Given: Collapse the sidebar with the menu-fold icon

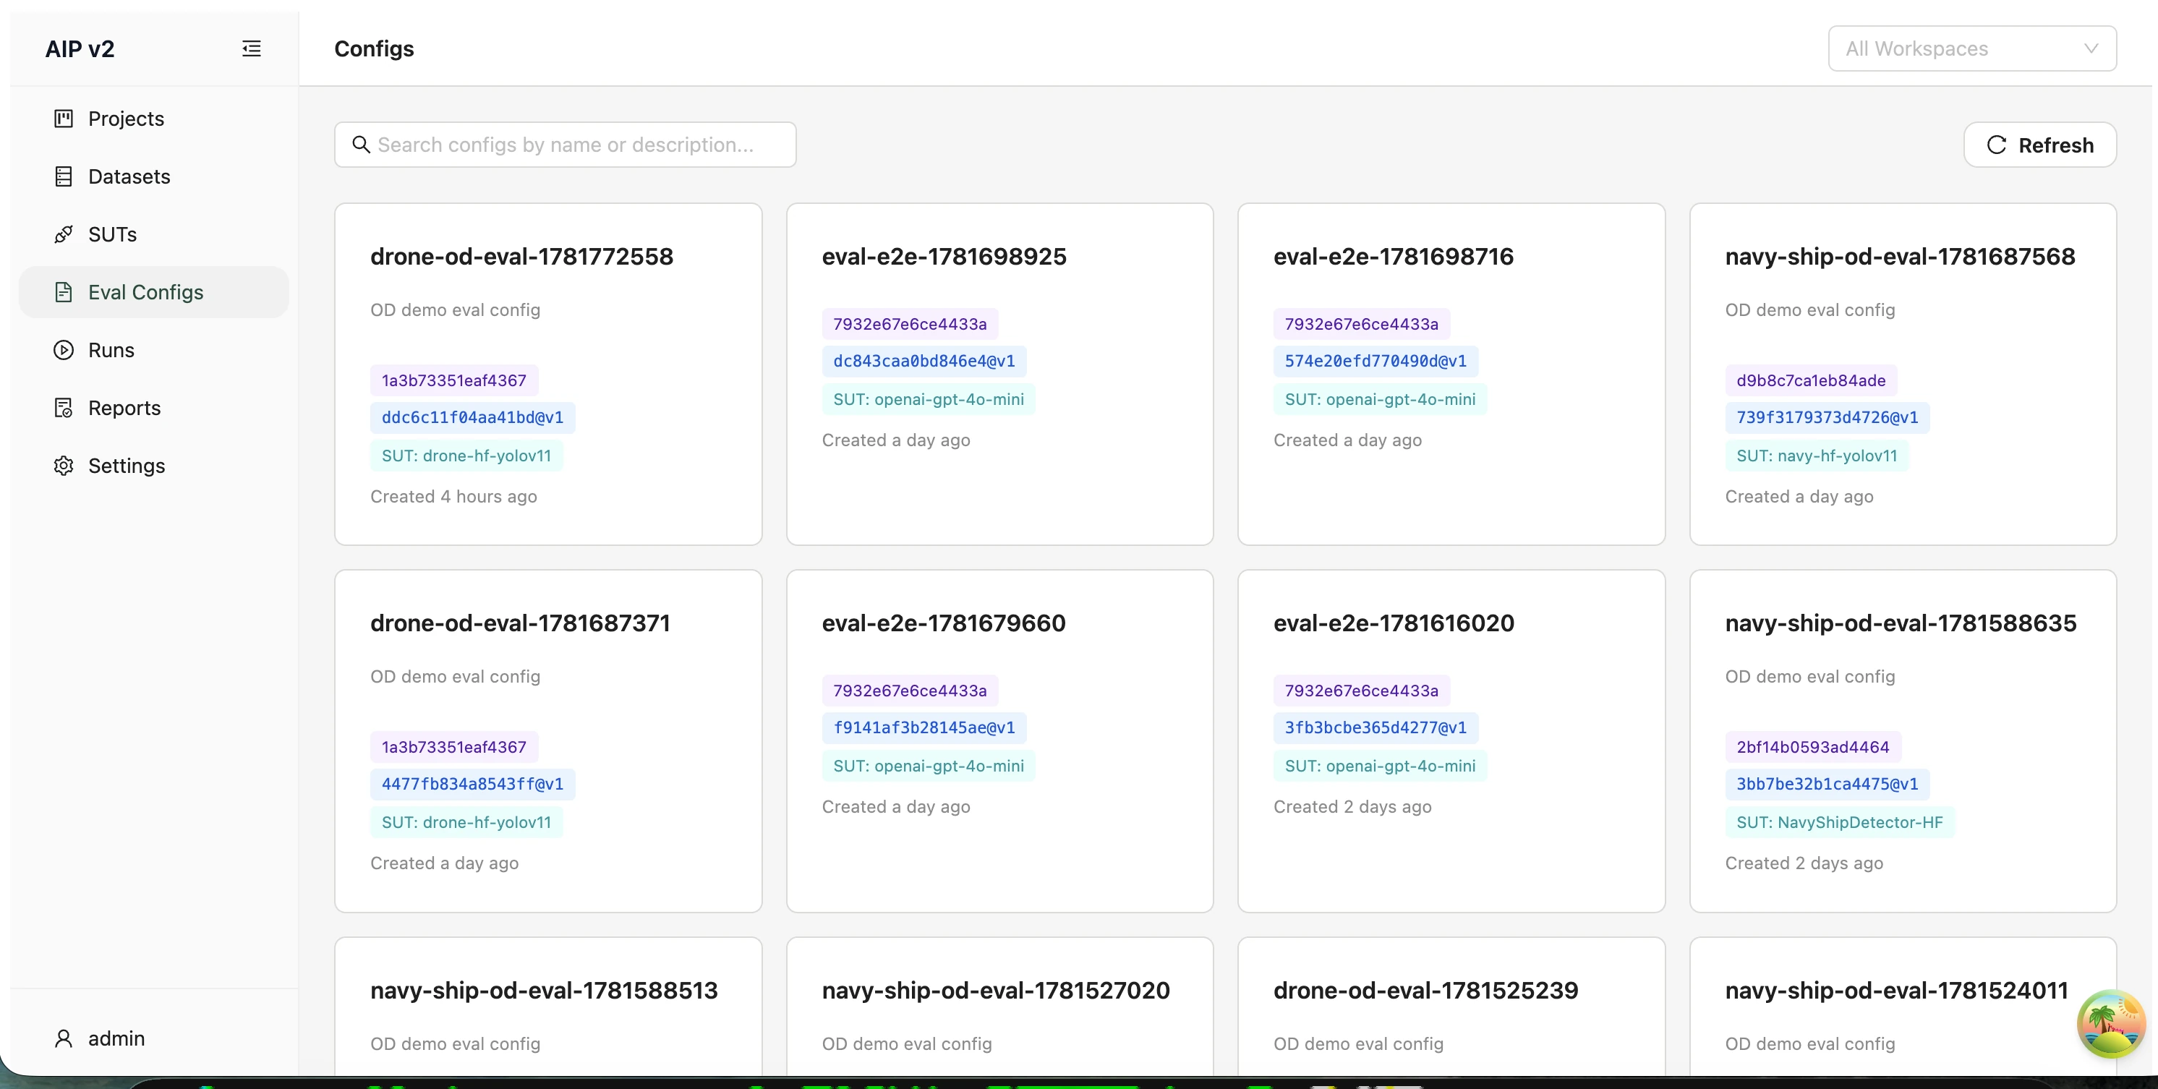Looking at the screenshot, I should coord(252,48).
